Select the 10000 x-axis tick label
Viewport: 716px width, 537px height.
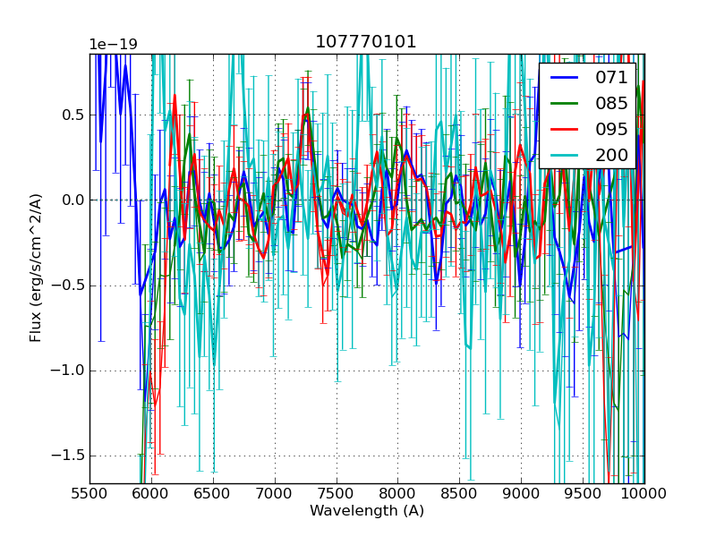644,493
